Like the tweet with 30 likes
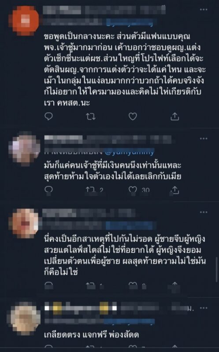This screenshot has height=352, width=219. (x=133, y=190)
